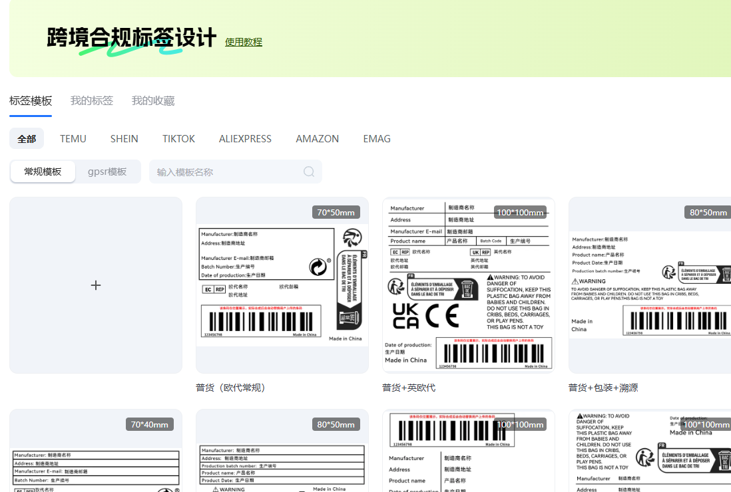Switch to gpsr模板 template type
The height and width of the screenshot is (492, 731).
click(107, 172)
